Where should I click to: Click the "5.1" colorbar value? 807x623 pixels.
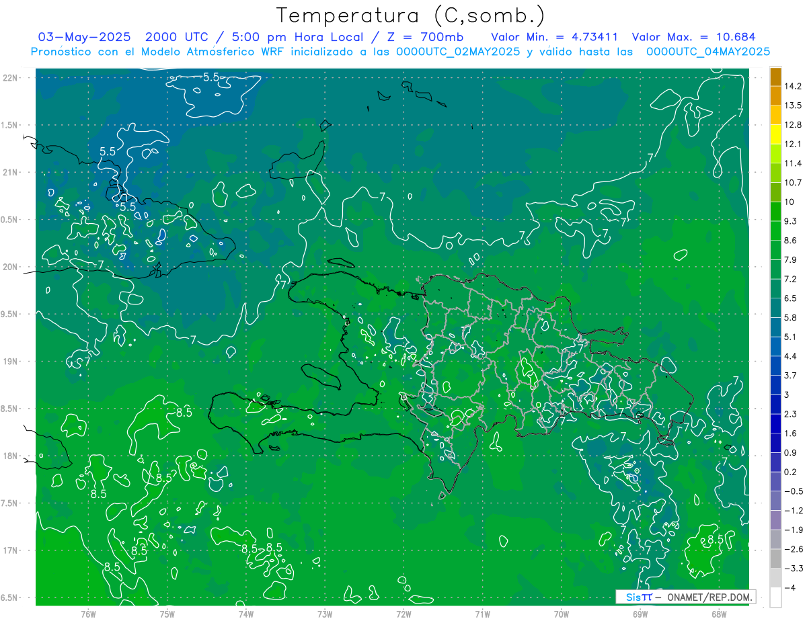coord(791,337)
